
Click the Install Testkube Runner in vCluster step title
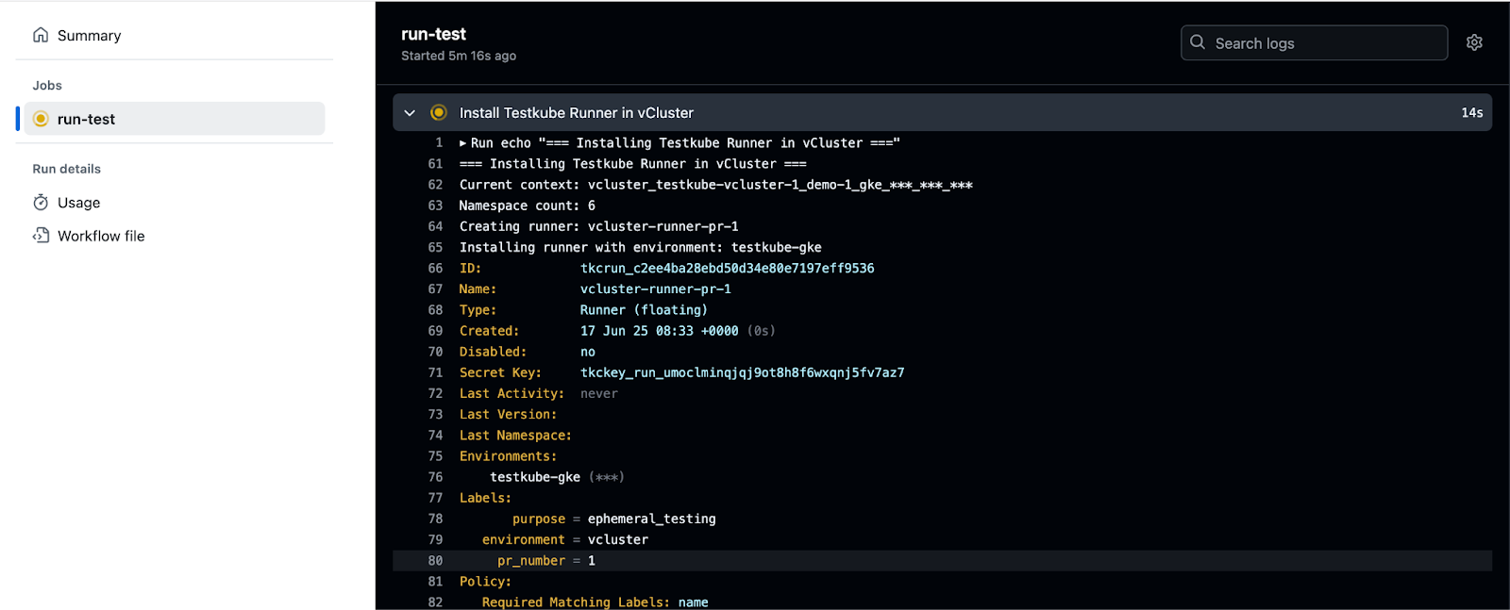coord(577,112)
